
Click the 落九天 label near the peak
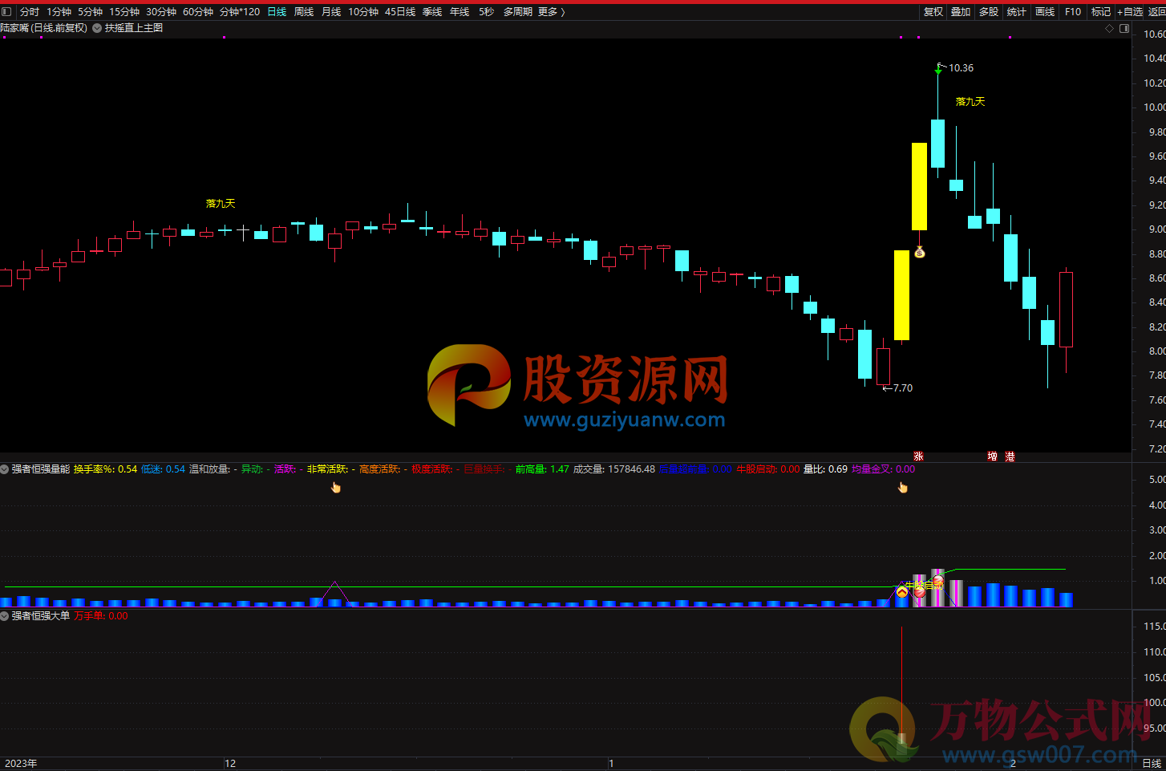pyautogui.click(x=970, y=102)
